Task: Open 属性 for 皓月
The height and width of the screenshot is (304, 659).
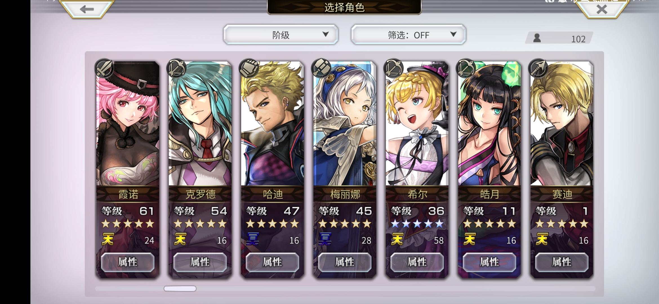Action: coord(489,262)
